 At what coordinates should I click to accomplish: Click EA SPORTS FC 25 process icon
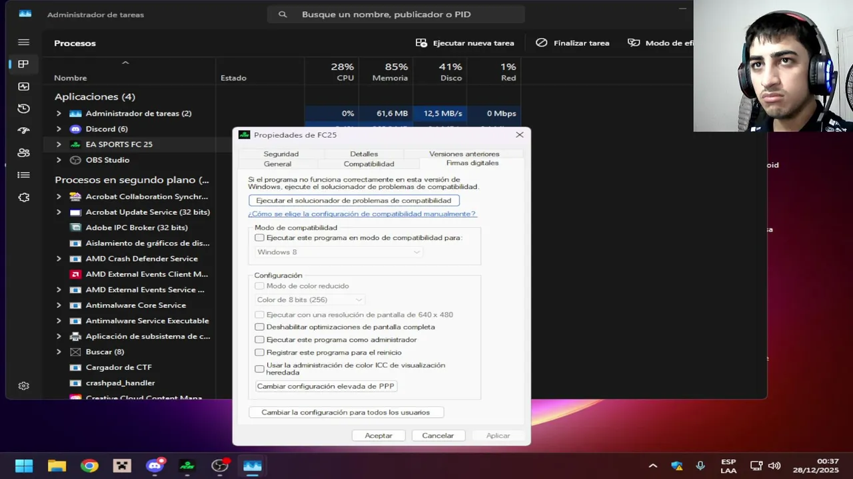(75, 144)
